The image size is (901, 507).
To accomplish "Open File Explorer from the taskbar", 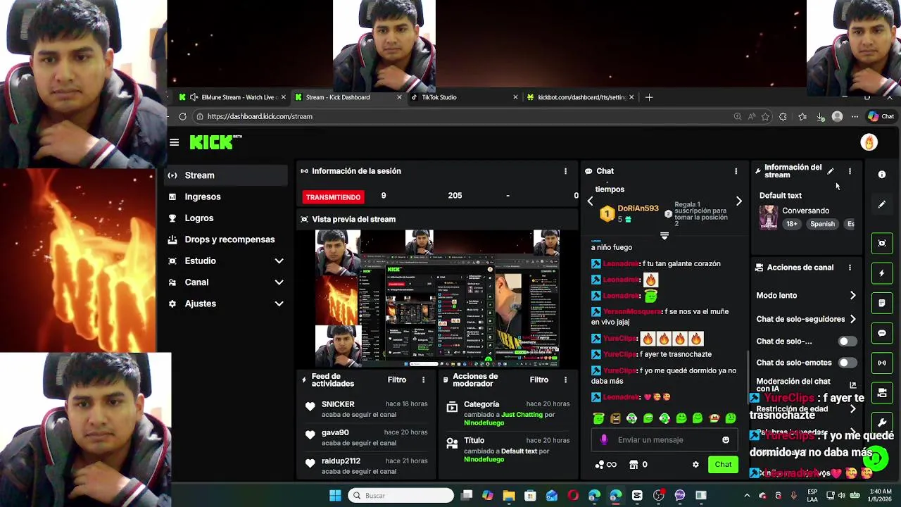I will (x=509, y=496).
